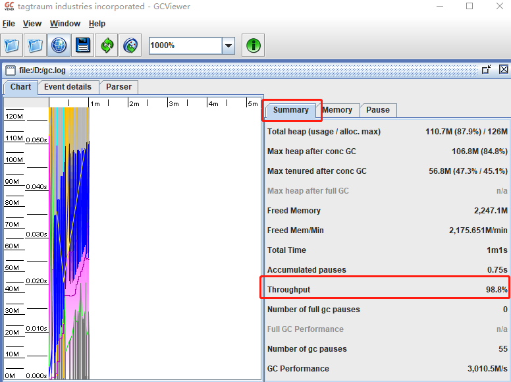Open the Help menu
Screen dimensions: 511x382
[x=97, y=24]
